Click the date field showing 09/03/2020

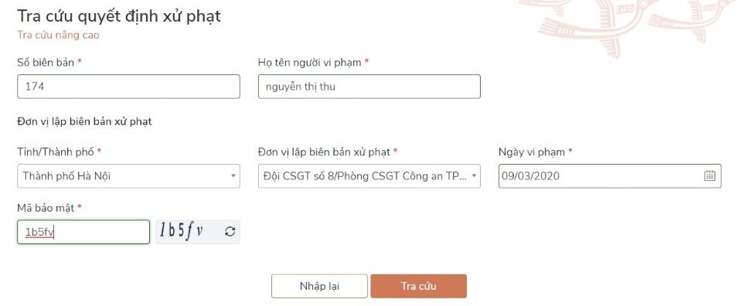point(610,176)
